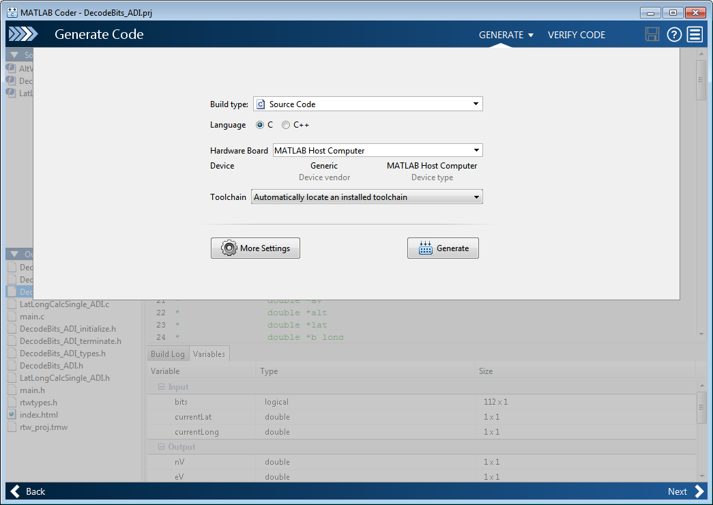
Task: Open DecodeBits_ADI.h file
Action: click(x=51, y=365)
